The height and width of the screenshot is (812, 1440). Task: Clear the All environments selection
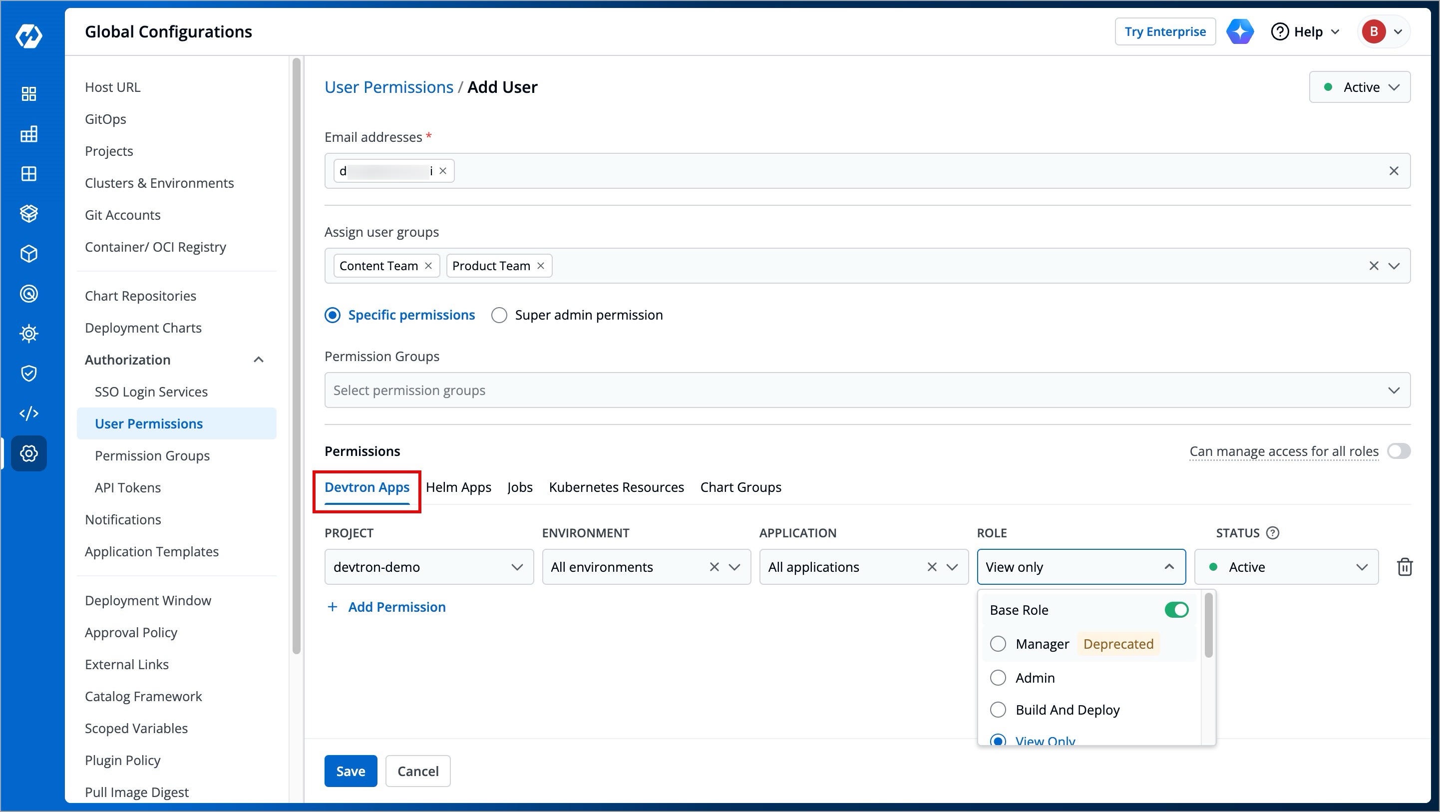(x=714, y=567)
